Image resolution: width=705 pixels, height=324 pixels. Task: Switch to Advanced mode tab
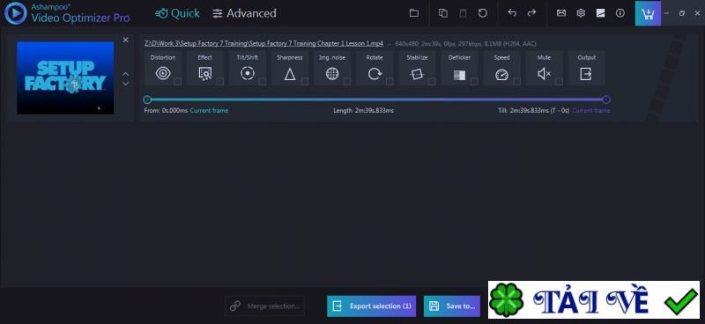point(244,13)
